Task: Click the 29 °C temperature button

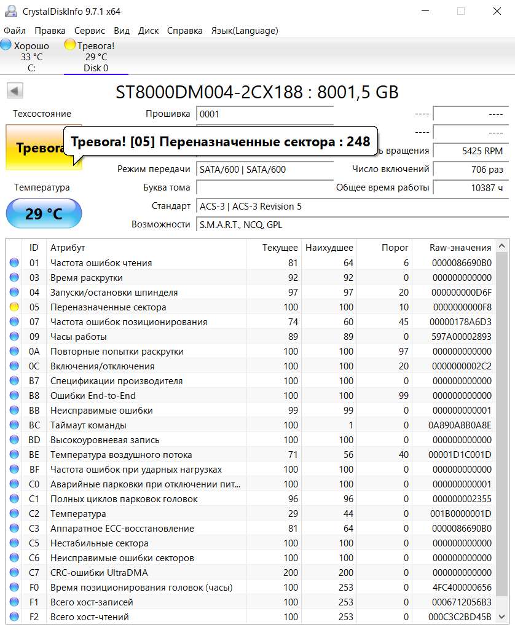Action: pyautogui.click(x=44, y=214)
